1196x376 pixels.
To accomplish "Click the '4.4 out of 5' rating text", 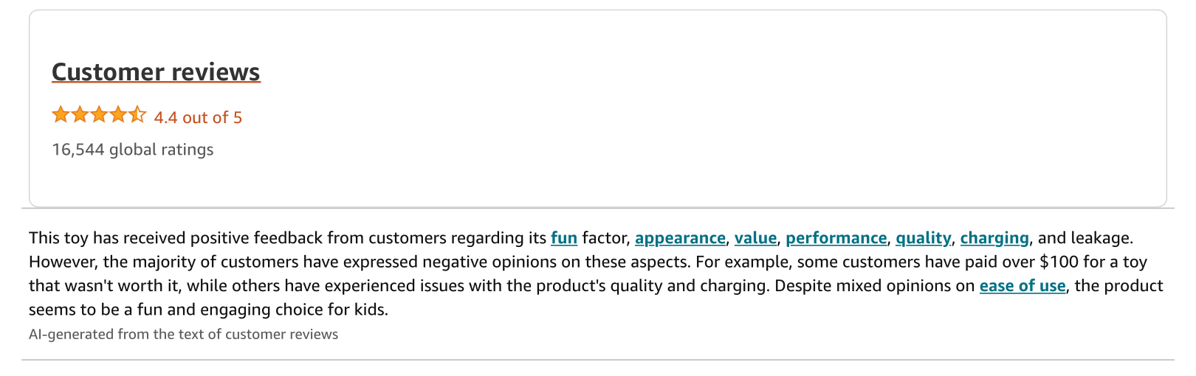I will tap(198, 118).
